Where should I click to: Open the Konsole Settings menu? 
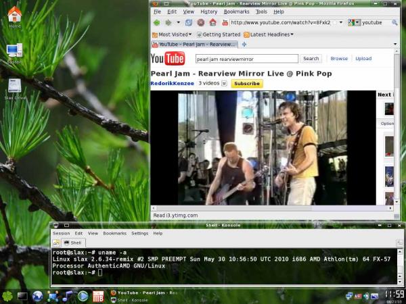tap(140, 233)
